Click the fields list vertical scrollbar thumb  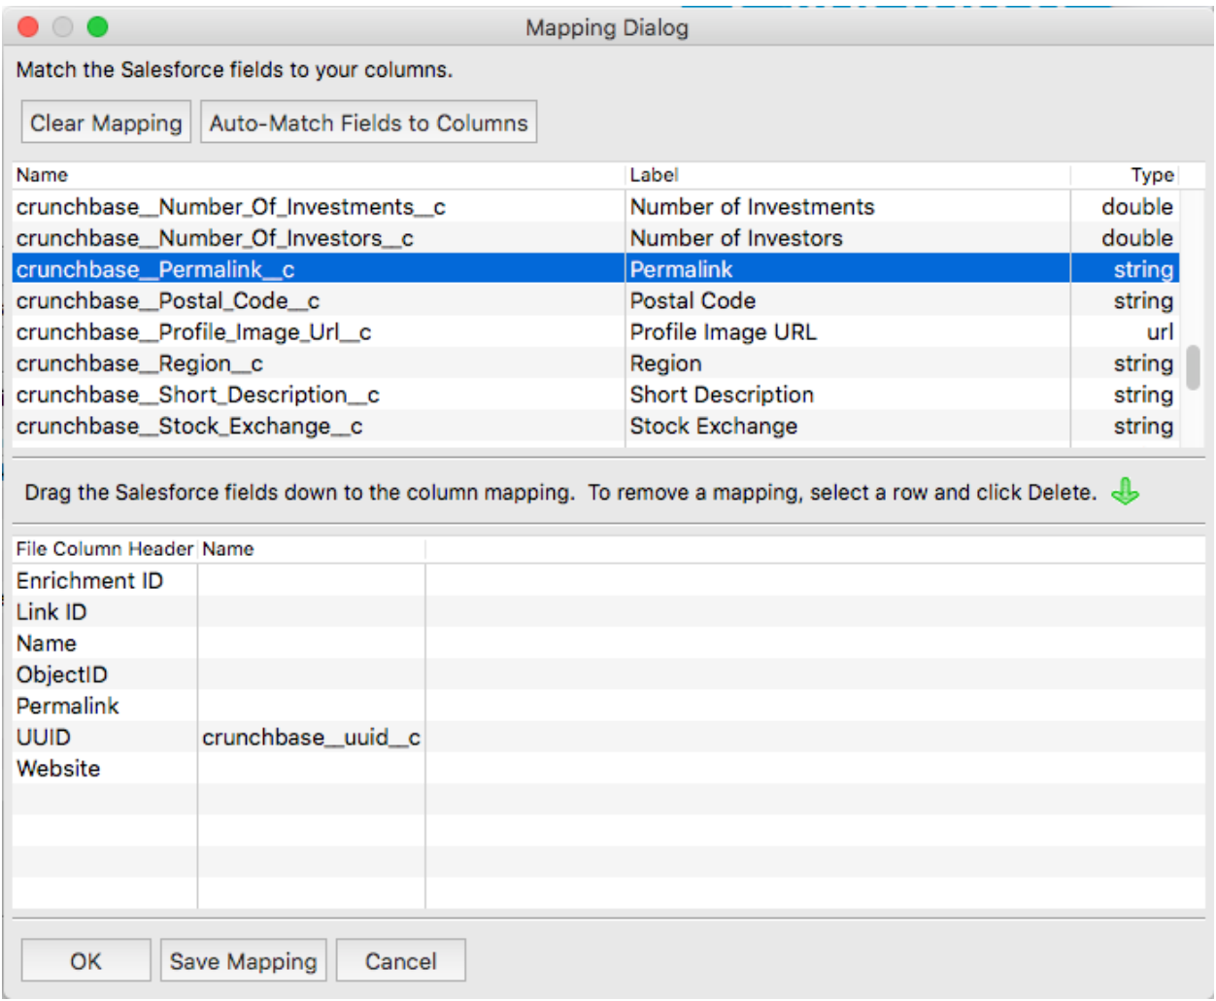click(x=1193, y=367)
